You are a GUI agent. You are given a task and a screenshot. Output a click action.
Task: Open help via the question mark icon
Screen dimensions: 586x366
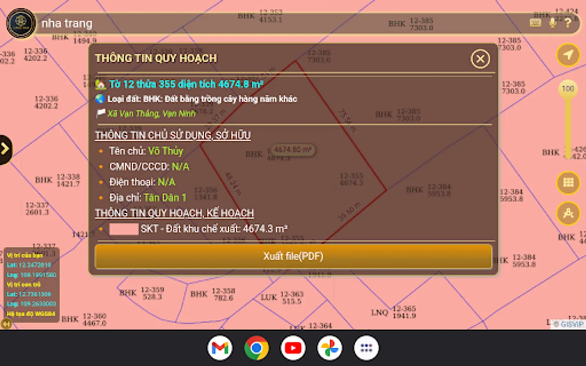568,23
